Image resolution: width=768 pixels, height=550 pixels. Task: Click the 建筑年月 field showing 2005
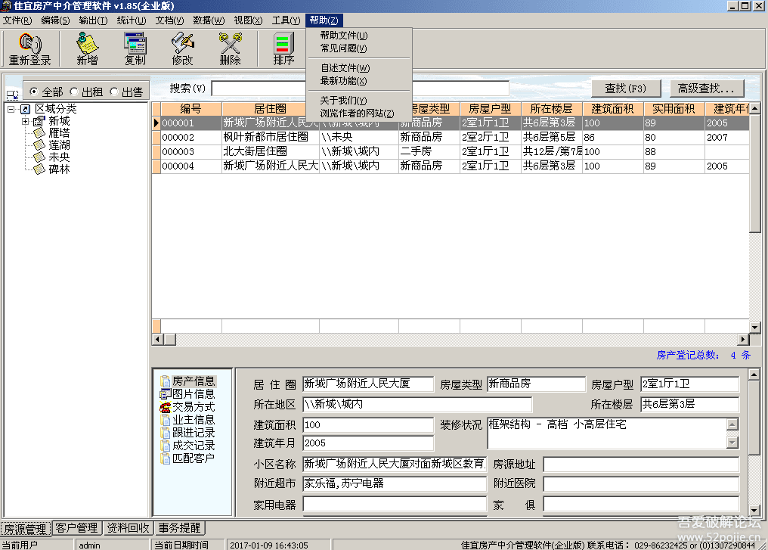(x=368, y=443)
